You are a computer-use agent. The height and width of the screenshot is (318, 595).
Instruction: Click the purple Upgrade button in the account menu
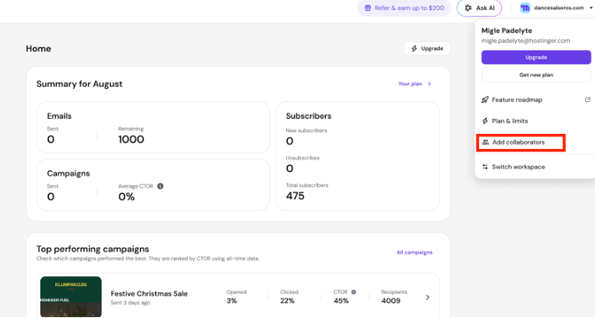click(x=535, y=57)
